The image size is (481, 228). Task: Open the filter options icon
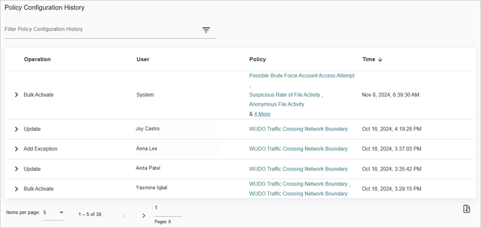click(206, 30)
